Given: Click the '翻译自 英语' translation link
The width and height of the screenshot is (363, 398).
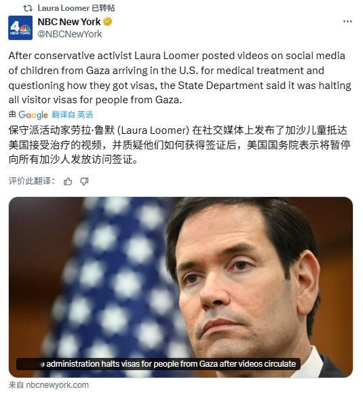Looking at the screenshot, I should point(72,115).
